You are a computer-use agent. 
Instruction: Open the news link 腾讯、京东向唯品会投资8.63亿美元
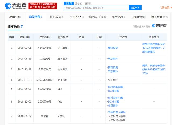coord(154,69)
